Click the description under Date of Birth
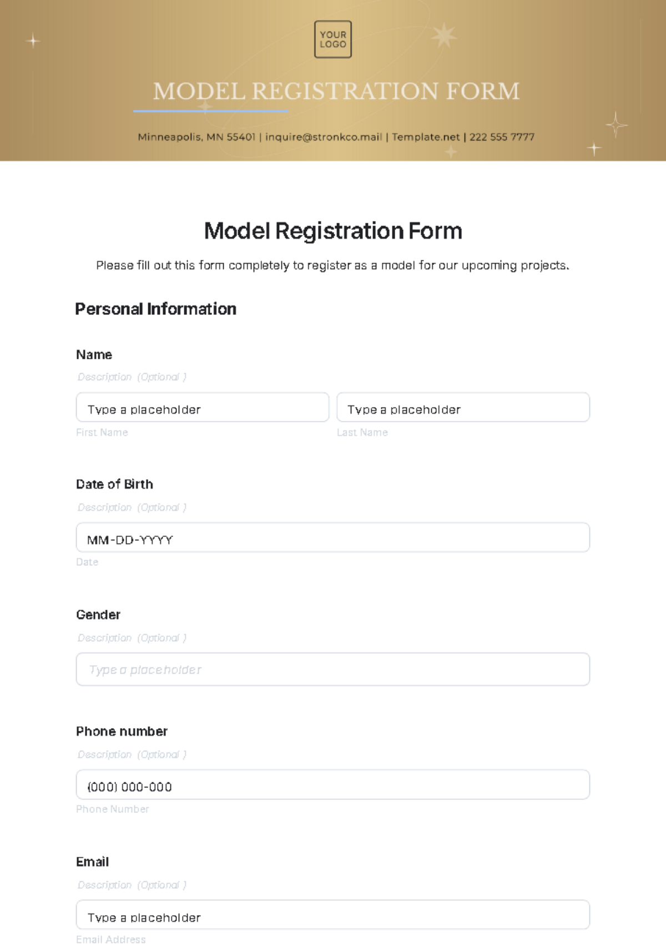Viewport: 666px width, 944px height. [132, 508]
